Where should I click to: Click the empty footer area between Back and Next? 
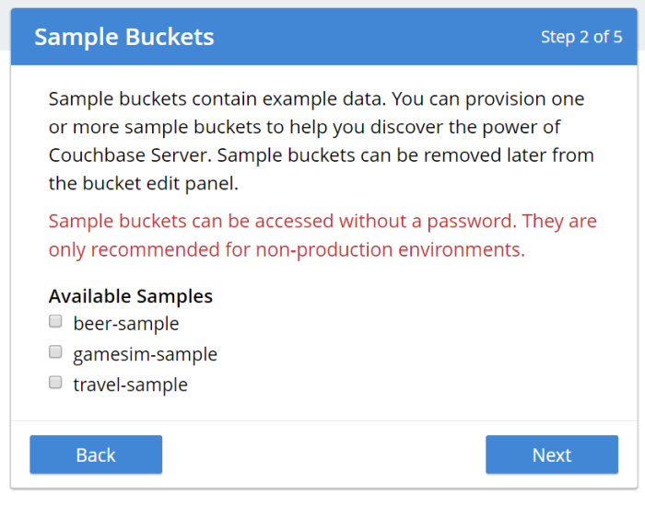click(x=323, y=454)
